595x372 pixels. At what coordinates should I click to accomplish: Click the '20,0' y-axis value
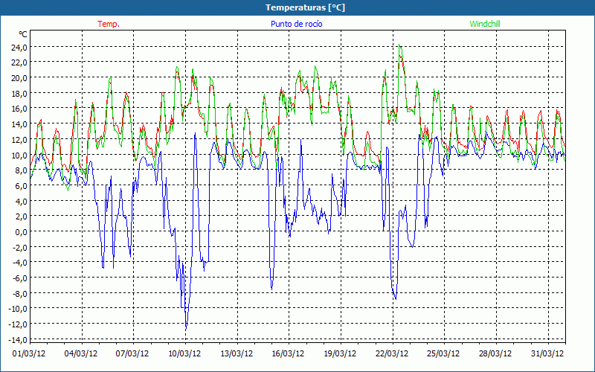coord(19,78)
